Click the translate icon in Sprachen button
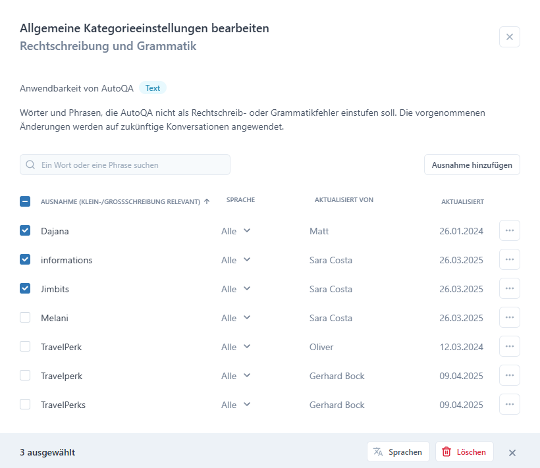 (378, 452)
